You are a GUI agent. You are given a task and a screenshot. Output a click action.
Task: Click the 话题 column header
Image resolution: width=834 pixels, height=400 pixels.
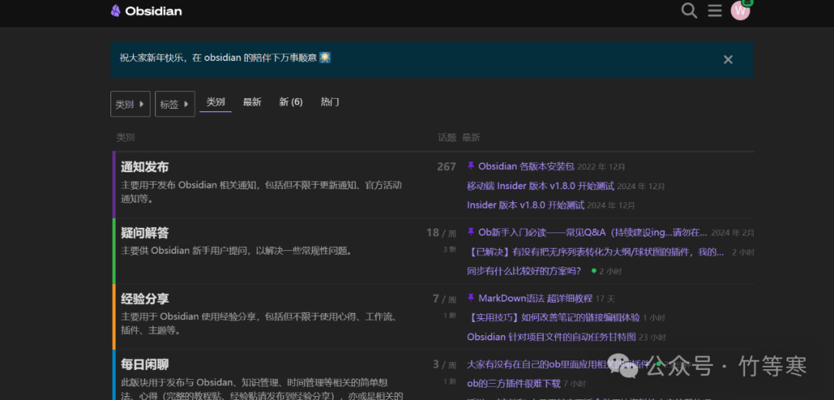click(447, 137)
